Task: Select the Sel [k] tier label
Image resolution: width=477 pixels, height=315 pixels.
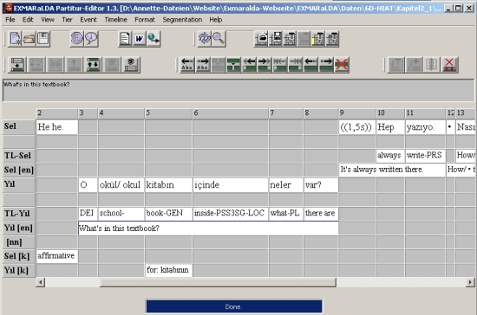Action: [18, 256]
